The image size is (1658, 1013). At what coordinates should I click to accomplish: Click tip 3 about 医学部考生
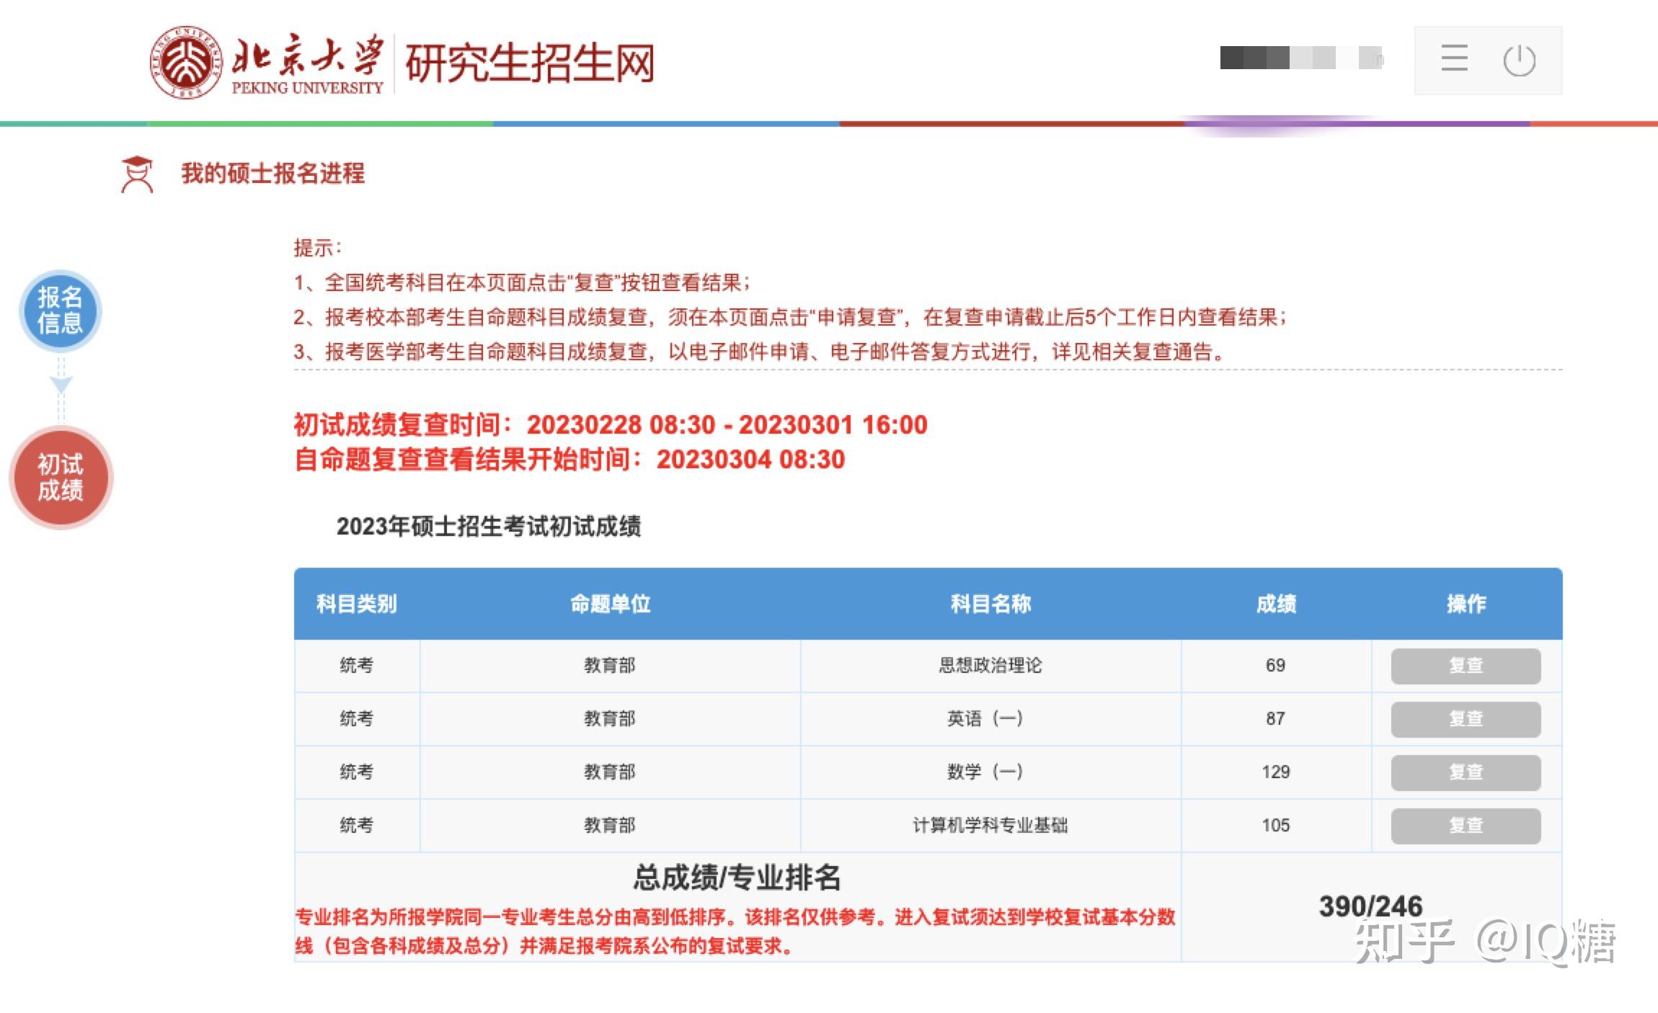coord(760,352)
